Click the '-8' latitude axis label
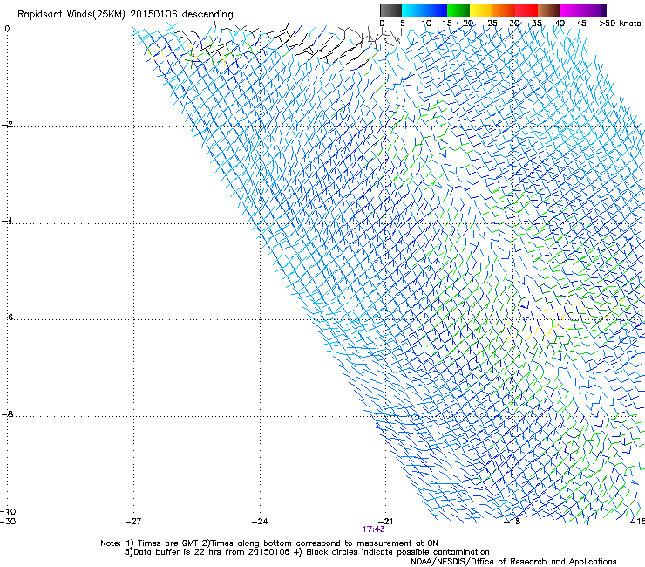 pos(7,413)
